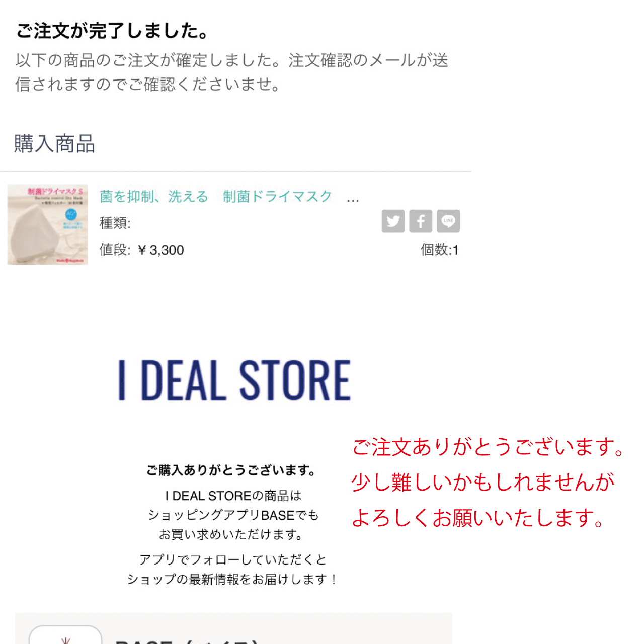Click the bold ご購入ありがとうございます message
644x644 pixels.
[231, 470]
